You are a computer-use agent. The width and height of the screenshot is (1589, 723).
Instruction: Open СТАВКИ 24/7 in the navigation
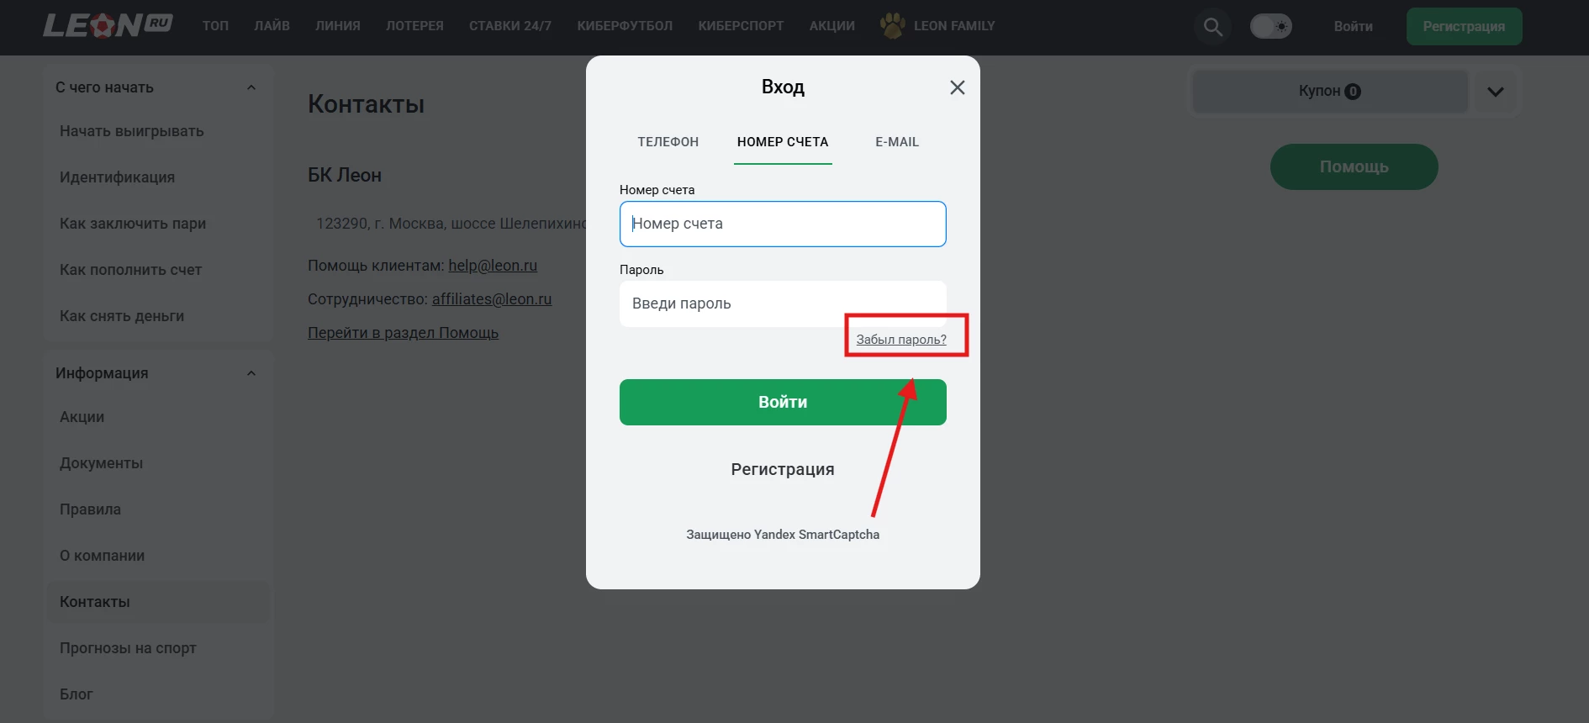tap(510, 26)
